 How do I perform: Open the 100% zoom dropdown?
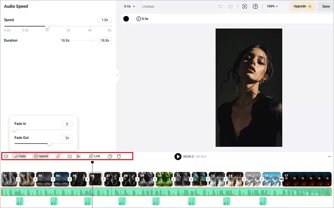272,6
